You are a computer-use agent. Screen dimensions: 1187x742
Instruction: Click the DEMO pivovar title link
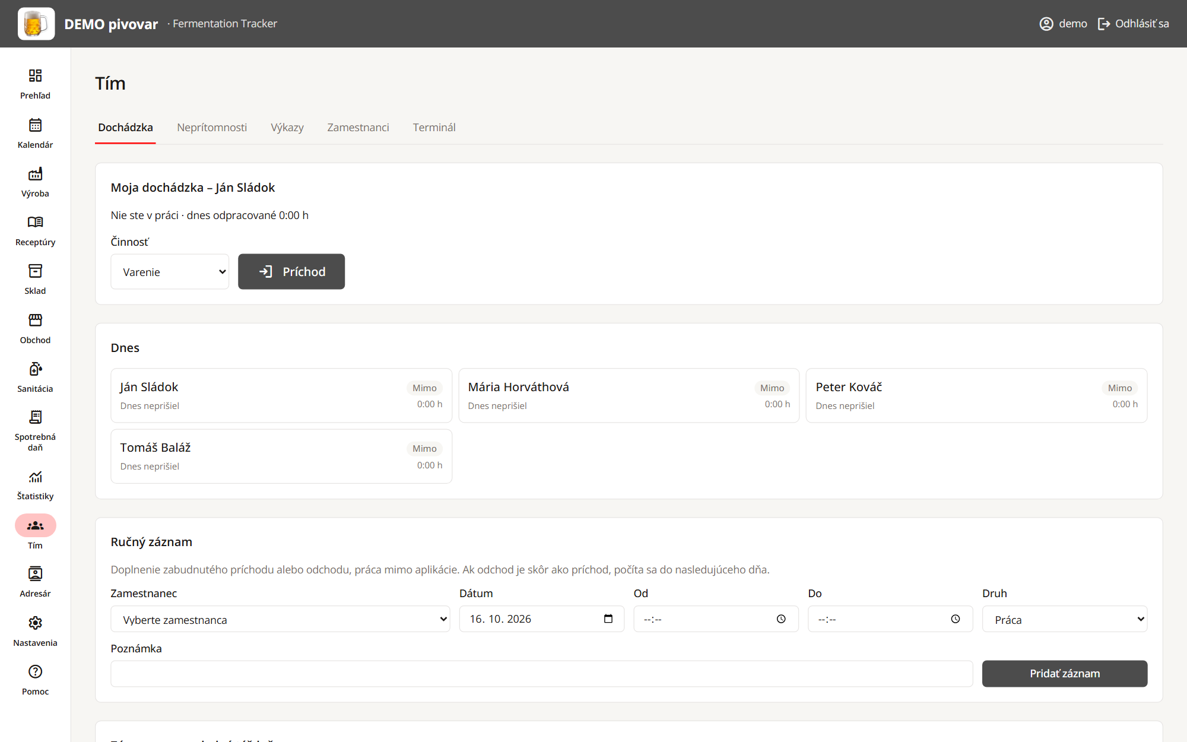coord(111,24)
